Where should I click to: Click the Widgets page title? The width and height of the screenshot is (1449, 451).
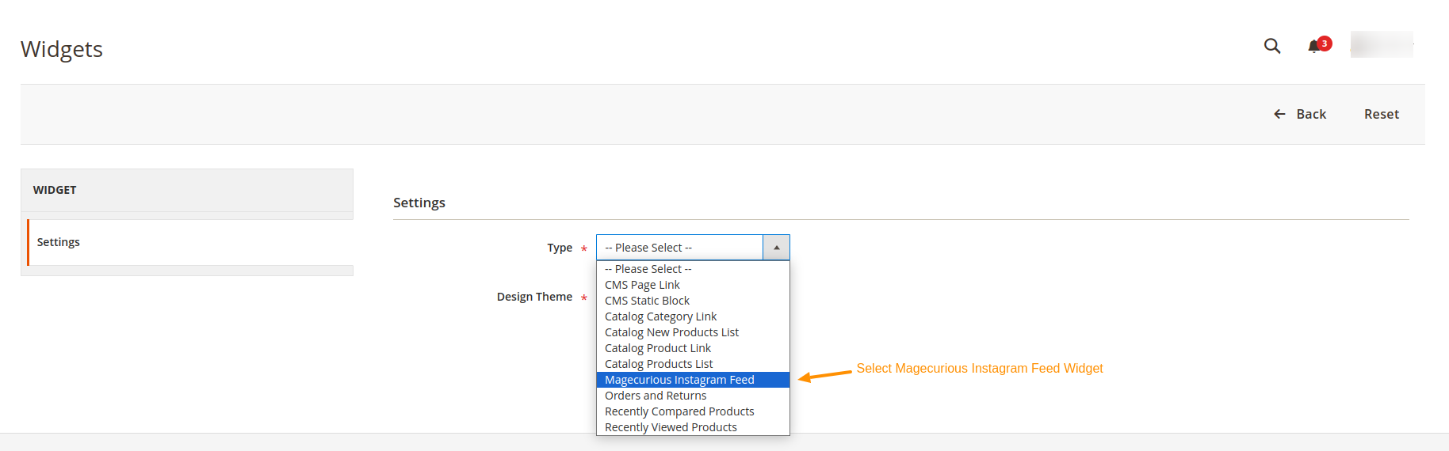point(62,49)
